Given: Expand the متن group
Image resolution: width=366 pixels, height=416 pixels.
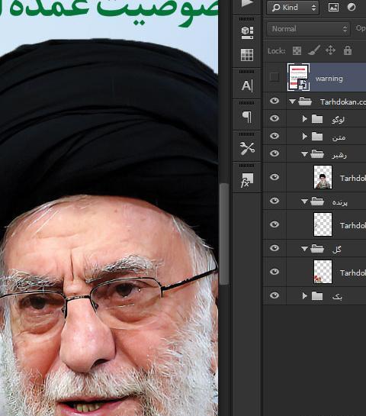Looking at the screenshot, I should point(305,137).
